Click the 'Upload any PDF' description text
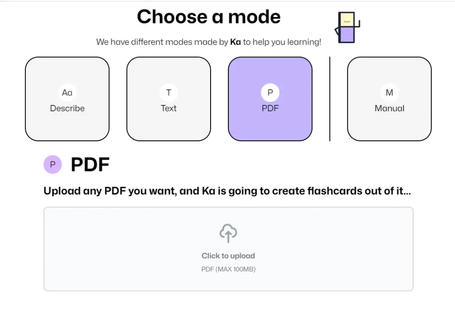 tap(227, 191)
